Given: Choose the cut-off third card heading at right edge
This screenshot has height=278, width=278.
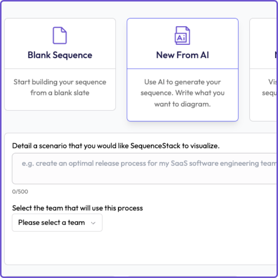Looking at the screenshot, I should point(276,55).
